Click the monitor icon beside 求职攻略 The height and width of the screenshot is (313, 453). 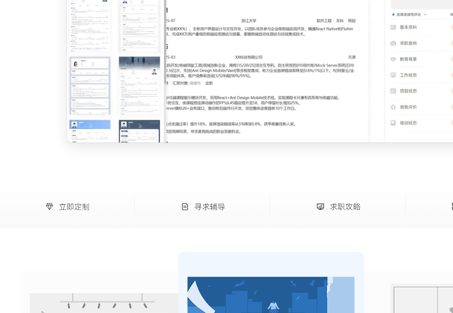pos(320,207)
